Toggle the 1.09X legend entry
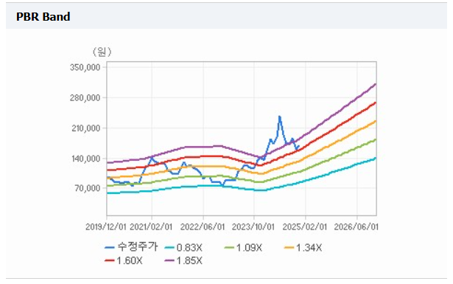Image resolution: width=453 pixels, height=284 pixels. [244, 248]
